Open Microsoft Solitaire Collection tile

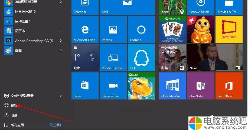tap(172, 30)
